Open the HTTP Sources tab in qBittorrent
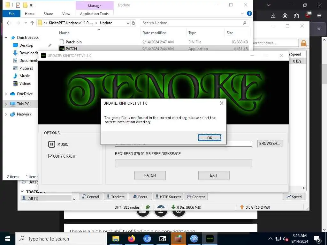 (x=168, y=197)
